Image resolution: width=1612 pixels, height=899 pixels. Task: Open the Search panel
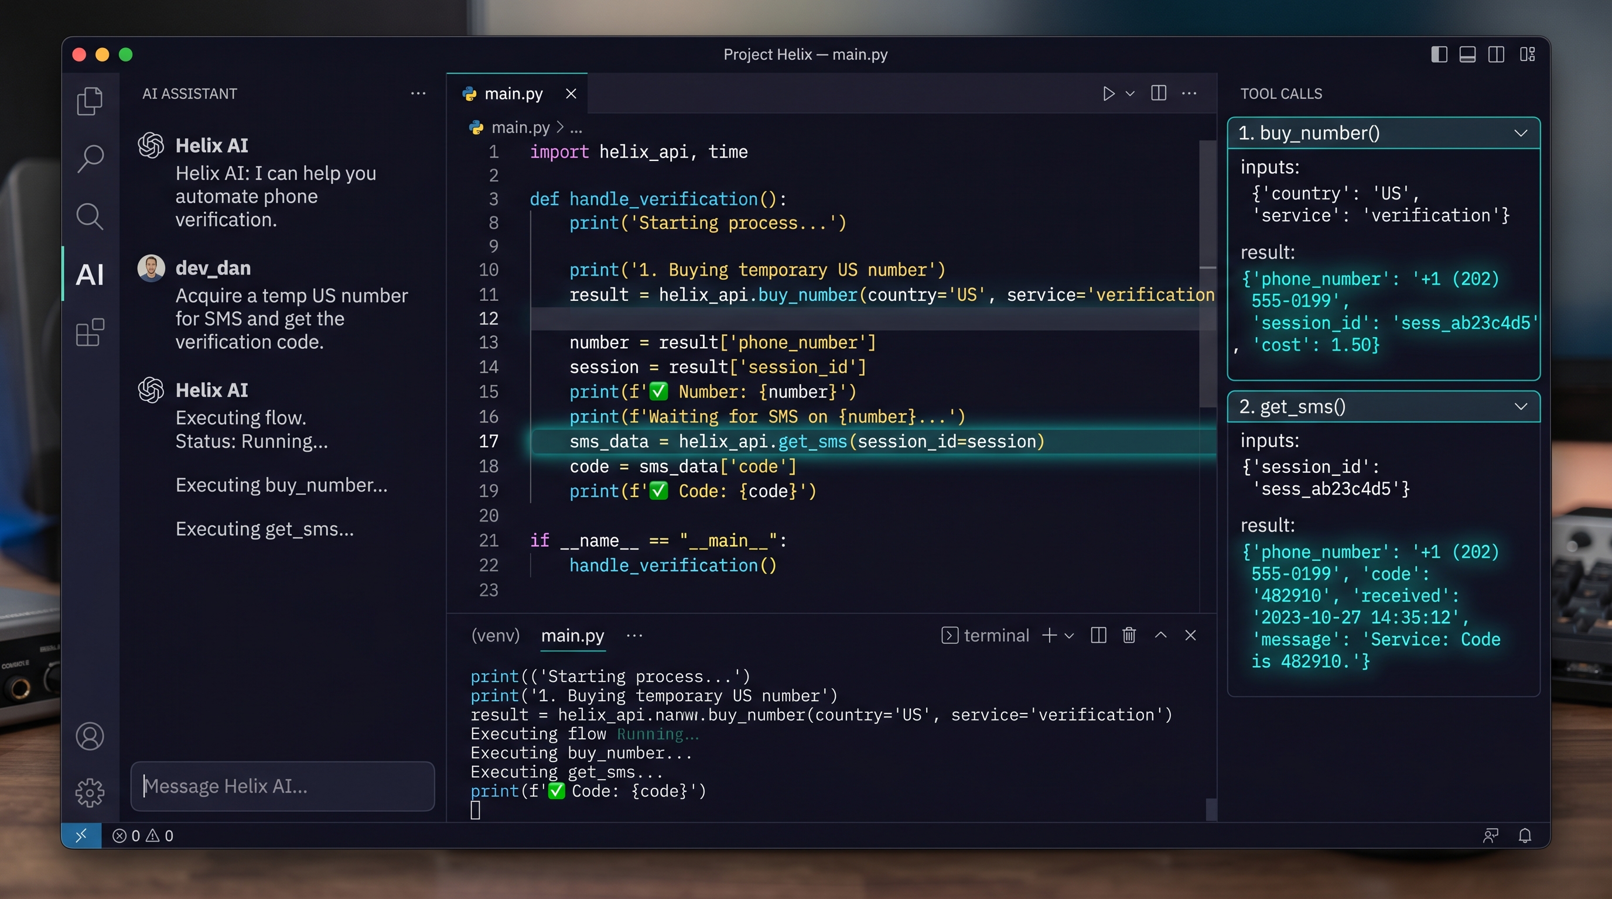(91, 158)
